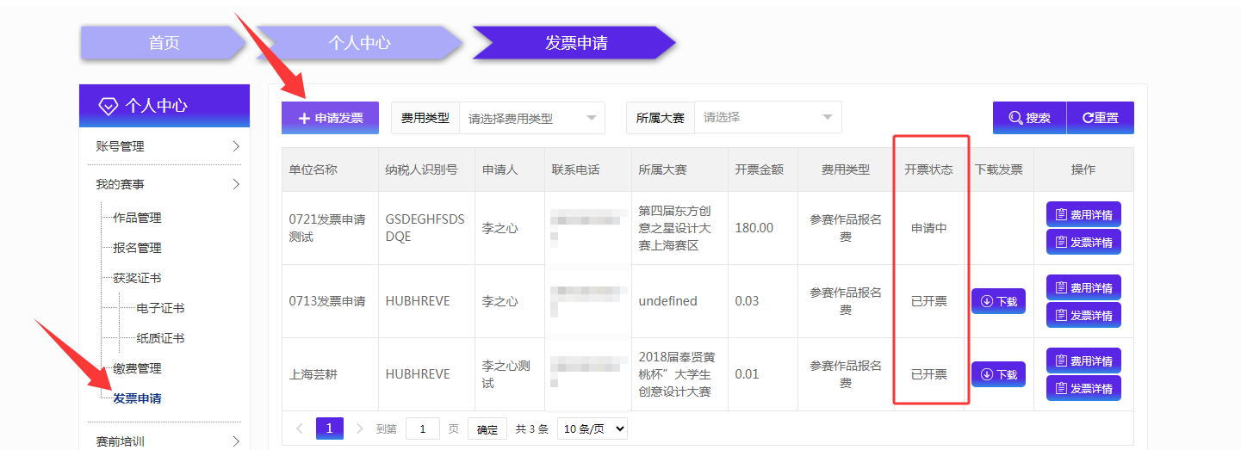This screenshot has width=1241, height=450.
Task: Download invoice for 0713发票申请 row
Action: (x=998, y=301)
